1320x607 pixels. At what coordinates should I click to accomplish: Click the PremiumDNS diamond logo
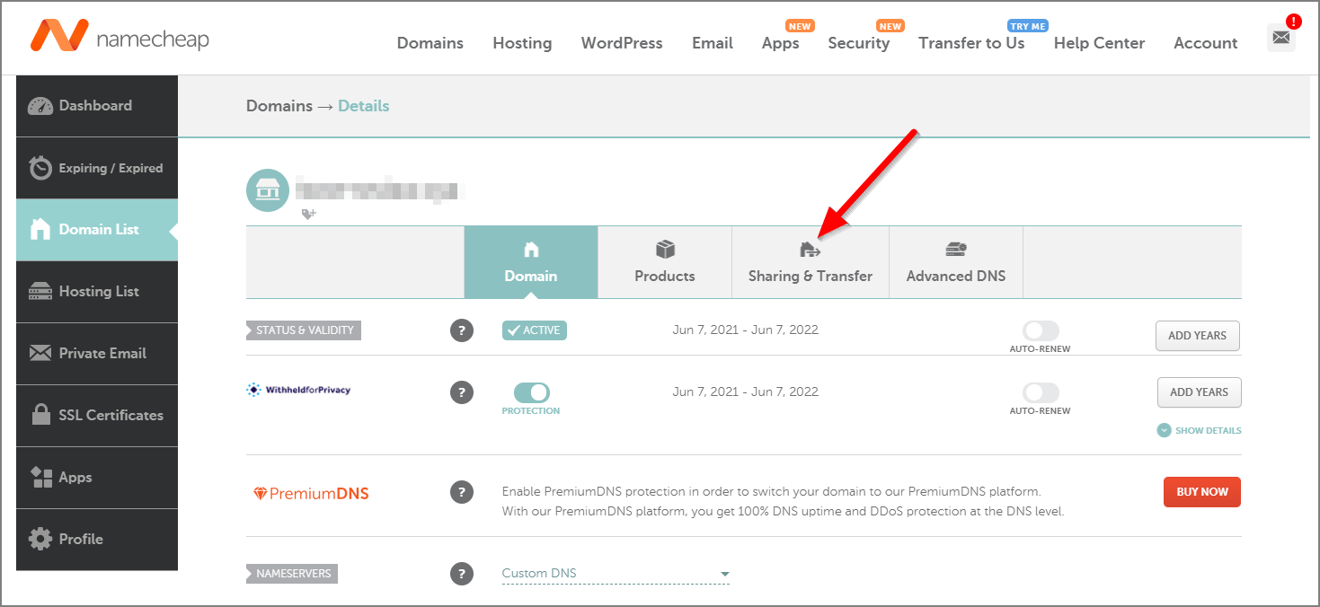point(311,493)
